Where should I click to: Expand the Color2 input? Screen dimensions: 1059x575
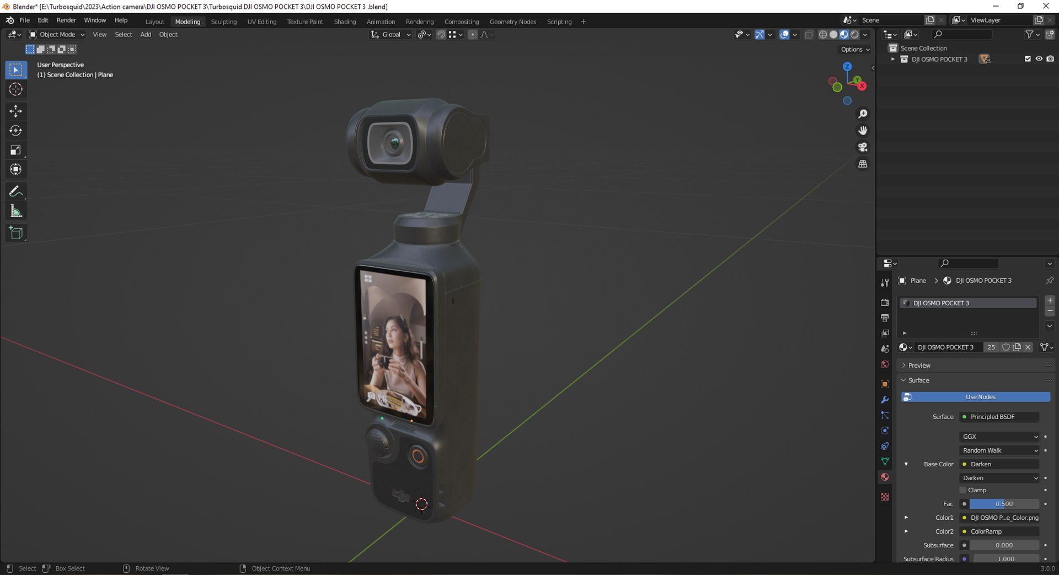pos(906,531)
